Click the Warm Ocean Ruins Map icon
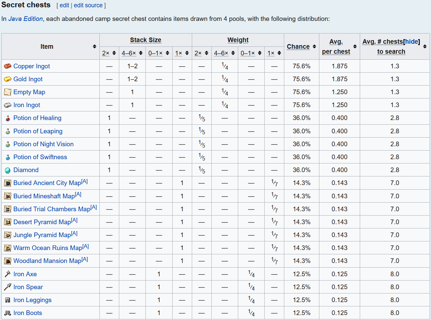Image resolution: width=431 pixels, height=320 pixels. [8, 248]
